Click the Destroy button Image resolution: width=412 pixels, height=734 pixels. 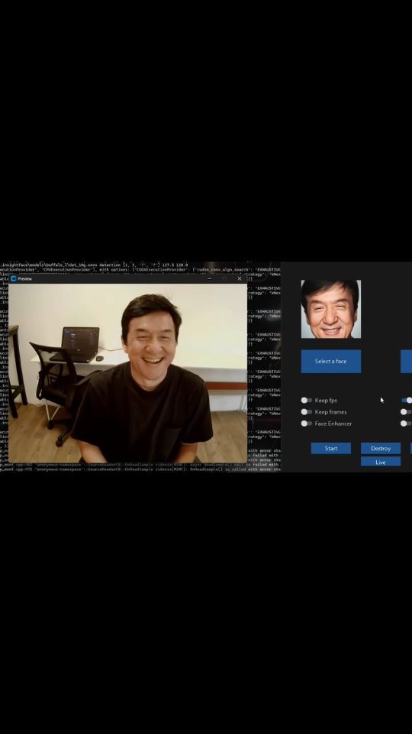pyautogui.click(x=381, y=449)
